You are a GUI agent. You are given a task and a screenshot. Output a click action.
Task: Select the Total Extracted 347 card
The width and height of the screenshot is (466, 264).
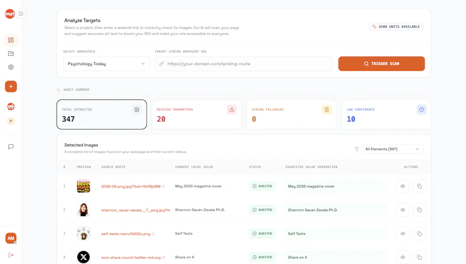point(101,115)
